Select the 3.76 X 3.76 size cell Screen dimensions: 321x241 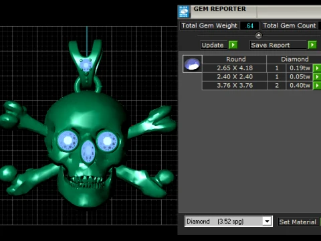coord(235,86)
